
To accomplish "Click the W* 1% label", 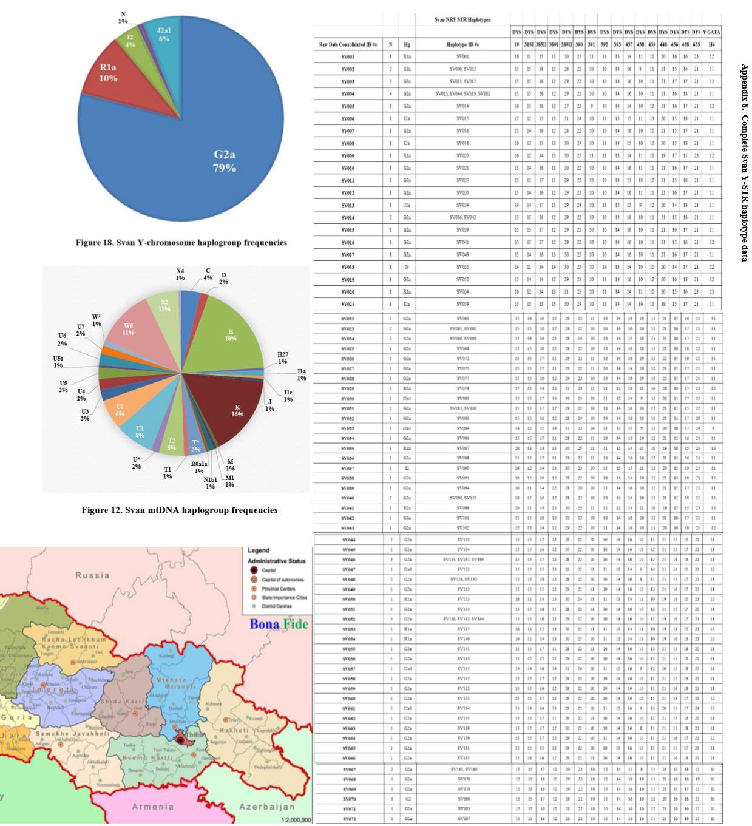I will 97,320.
